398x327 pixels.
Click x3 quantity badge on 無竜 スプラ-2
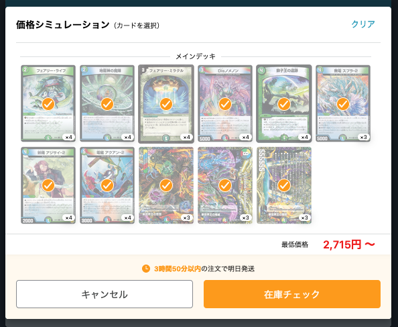point(363,137)
